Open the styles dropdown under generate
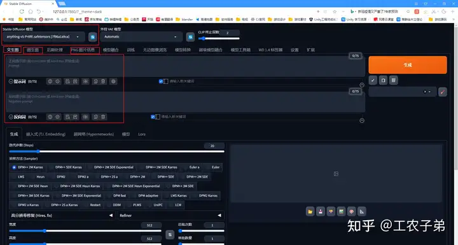The image size is (458, 245). (x=403, y=92)
